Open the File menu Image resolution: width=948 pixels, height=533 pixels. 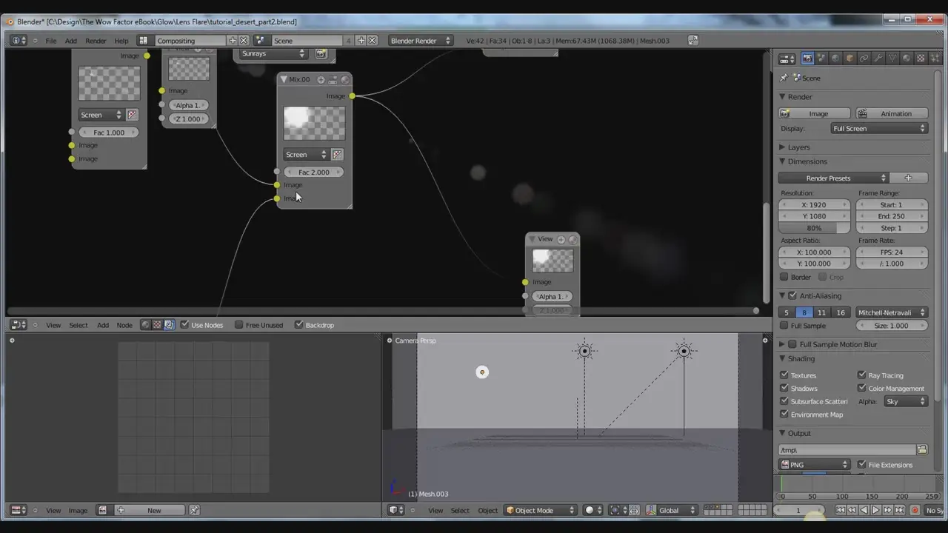(51, 41)
